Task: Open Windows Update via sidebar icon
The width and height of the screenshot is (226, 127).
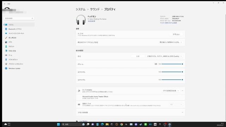Action: 6,68
